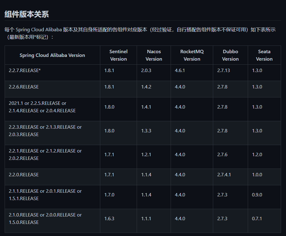Click Sentinel 1.8.0 in the 2021.1 row
The width and height of the screenshot is (286, 236).
[109, 107]
